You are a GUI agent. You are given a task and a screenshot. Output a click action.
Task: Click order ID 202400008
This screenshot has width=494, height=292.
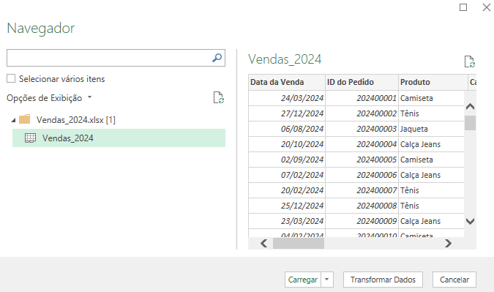point(362,206)
